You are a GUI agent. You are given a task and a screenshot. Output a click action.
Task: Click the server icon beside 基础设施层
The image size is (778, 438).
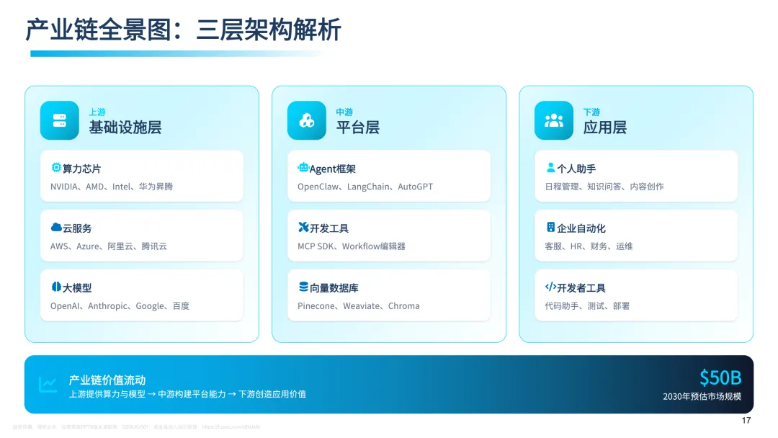coord(60,120)
